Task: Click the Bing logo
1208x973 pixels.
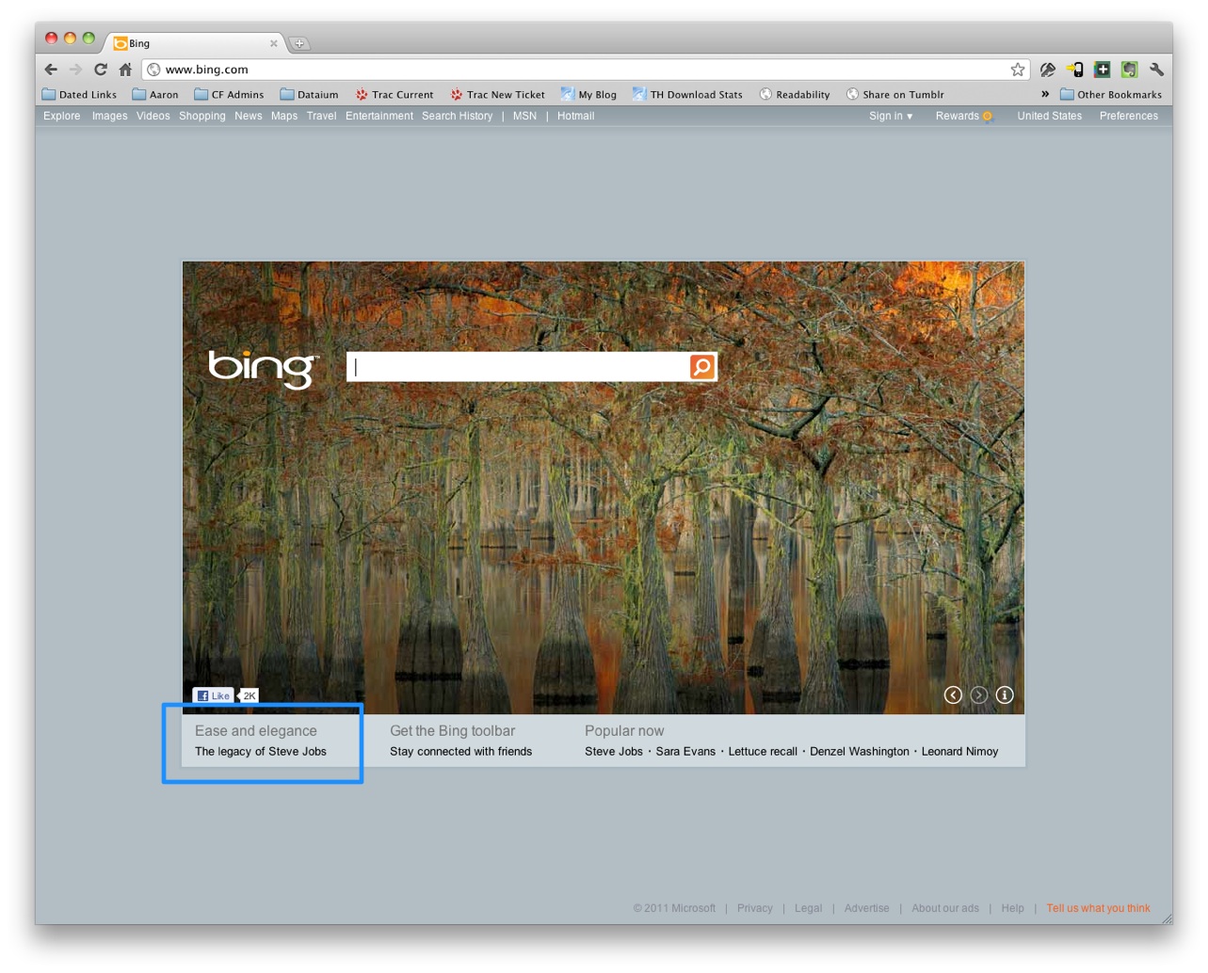Action: [263, 368]
